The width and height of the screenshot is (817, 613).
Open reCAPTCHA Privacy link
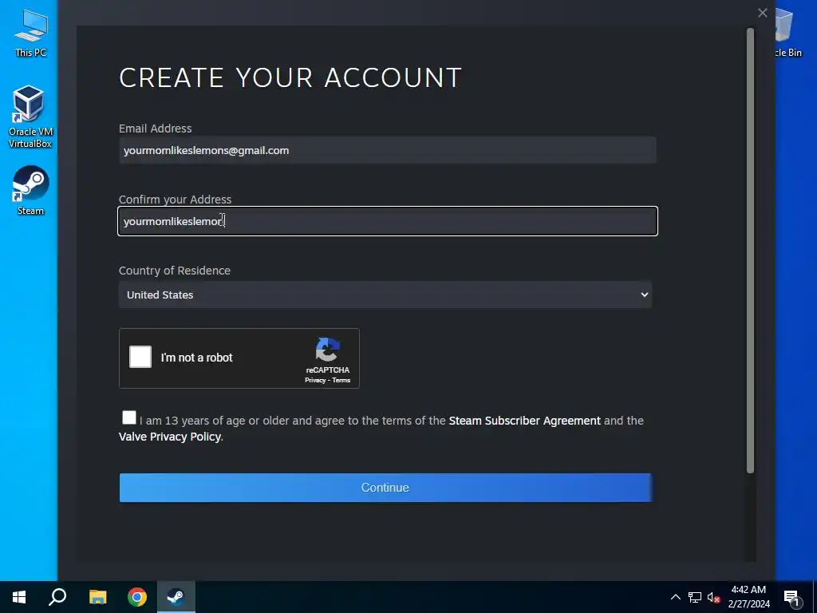(315, 380)
